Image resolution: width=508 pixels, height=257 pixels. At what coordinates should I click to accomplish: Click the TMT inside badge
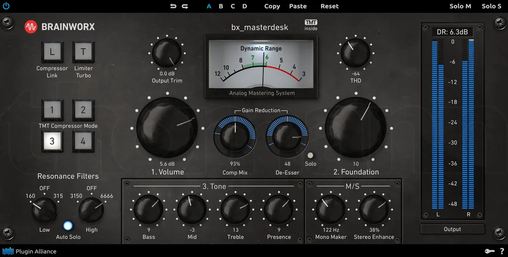311,25
